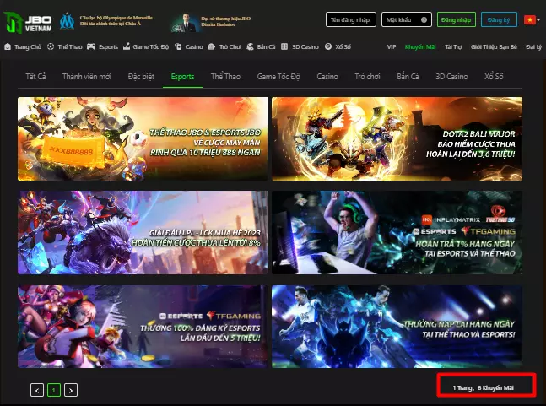The image size is (546, 406).
Task: Click the icon beside 3D Casino
Action: coord(284,46)
